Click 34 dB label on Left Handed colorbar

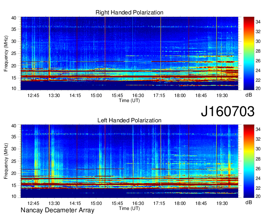click(258, 130)
